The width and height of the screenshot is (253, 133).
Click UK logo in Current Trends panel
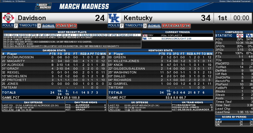[145, 38]
